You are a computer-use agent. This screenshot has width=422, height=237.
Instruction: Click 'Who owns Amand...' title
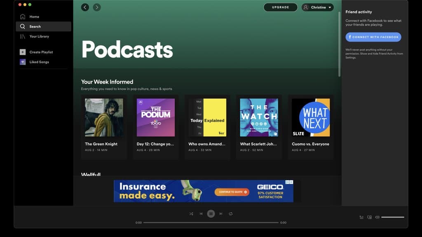207,144
